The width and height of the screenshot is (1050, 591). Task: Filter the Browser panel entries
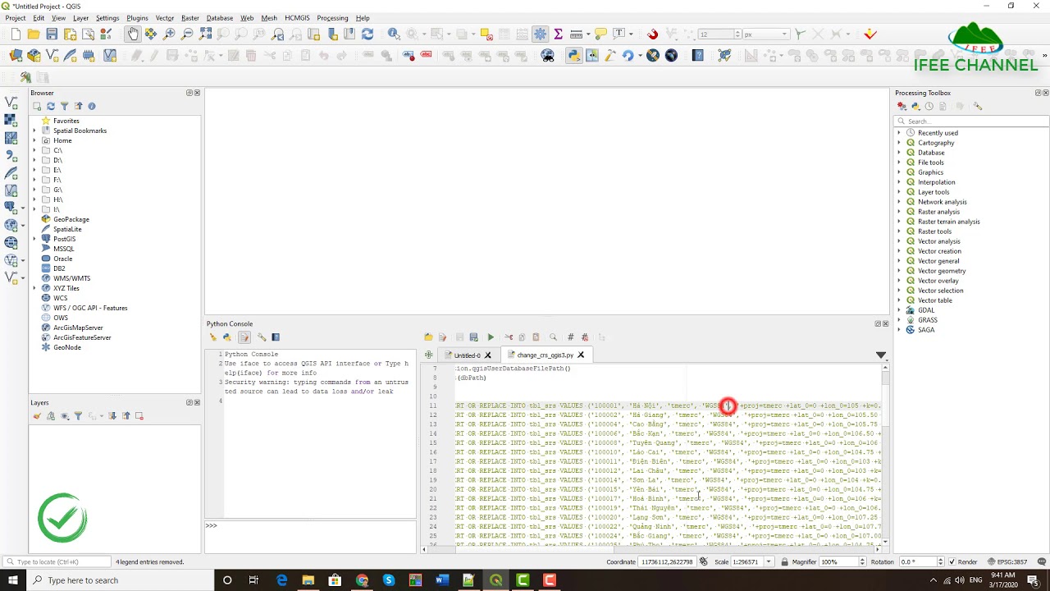[x=65, y=106]
